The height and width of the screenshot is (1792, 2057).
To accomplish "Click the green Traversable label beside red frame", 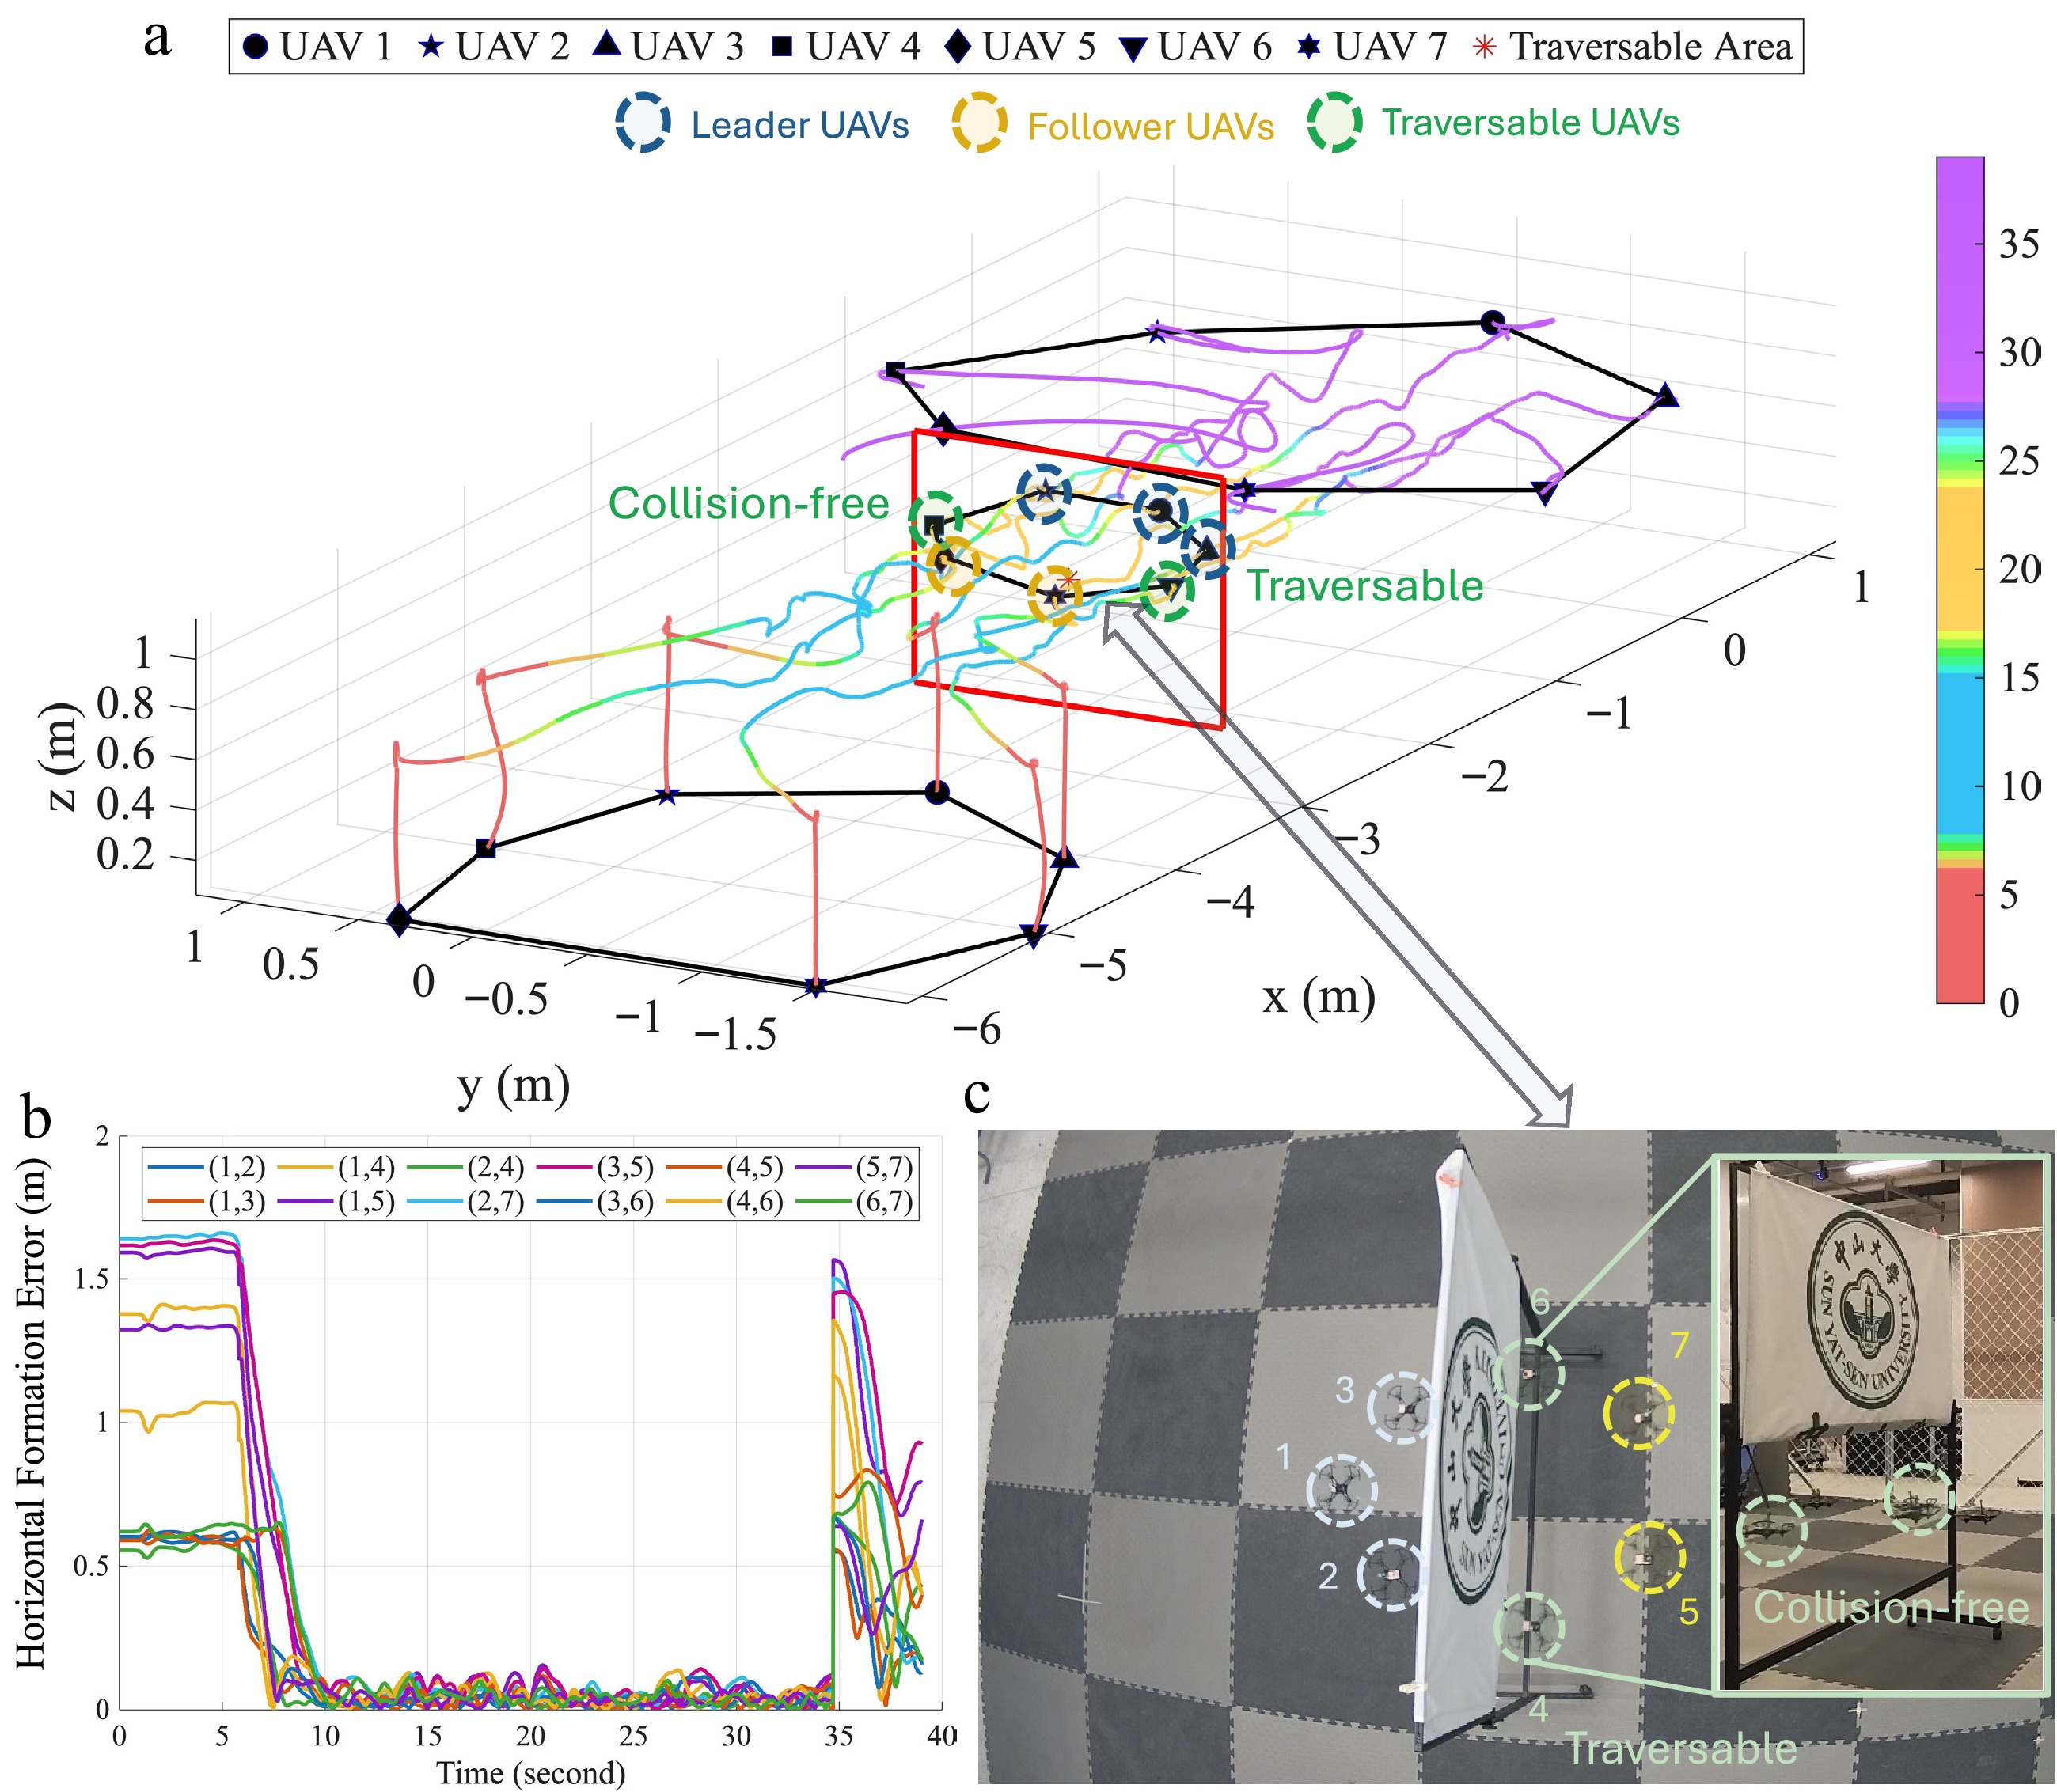I will click(x=1364, y=586).
